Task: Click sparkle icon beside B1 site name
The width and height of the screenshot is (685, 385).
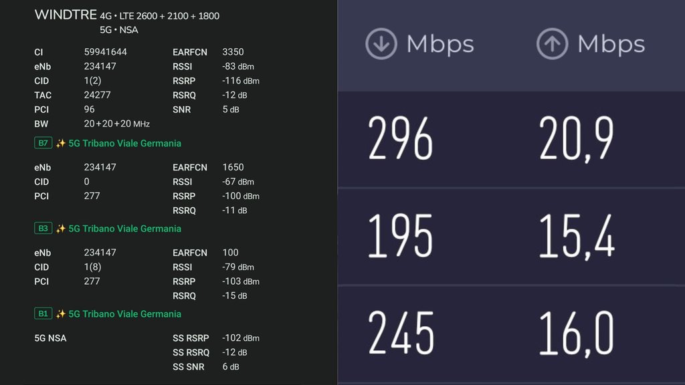Action: [x=61, y=313]
